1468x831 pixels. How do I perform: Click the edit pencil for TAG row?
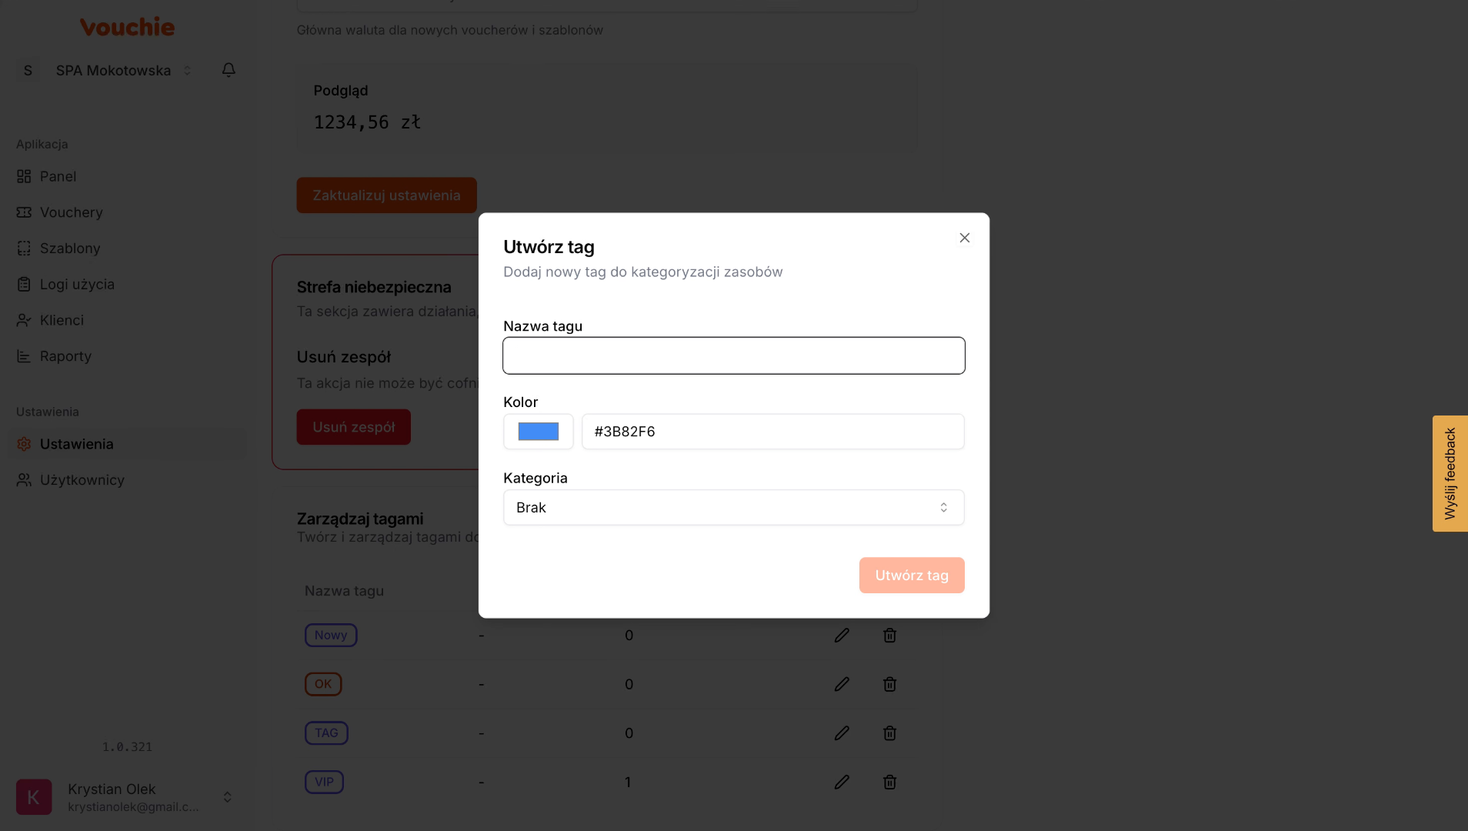[x=842, y=733]
